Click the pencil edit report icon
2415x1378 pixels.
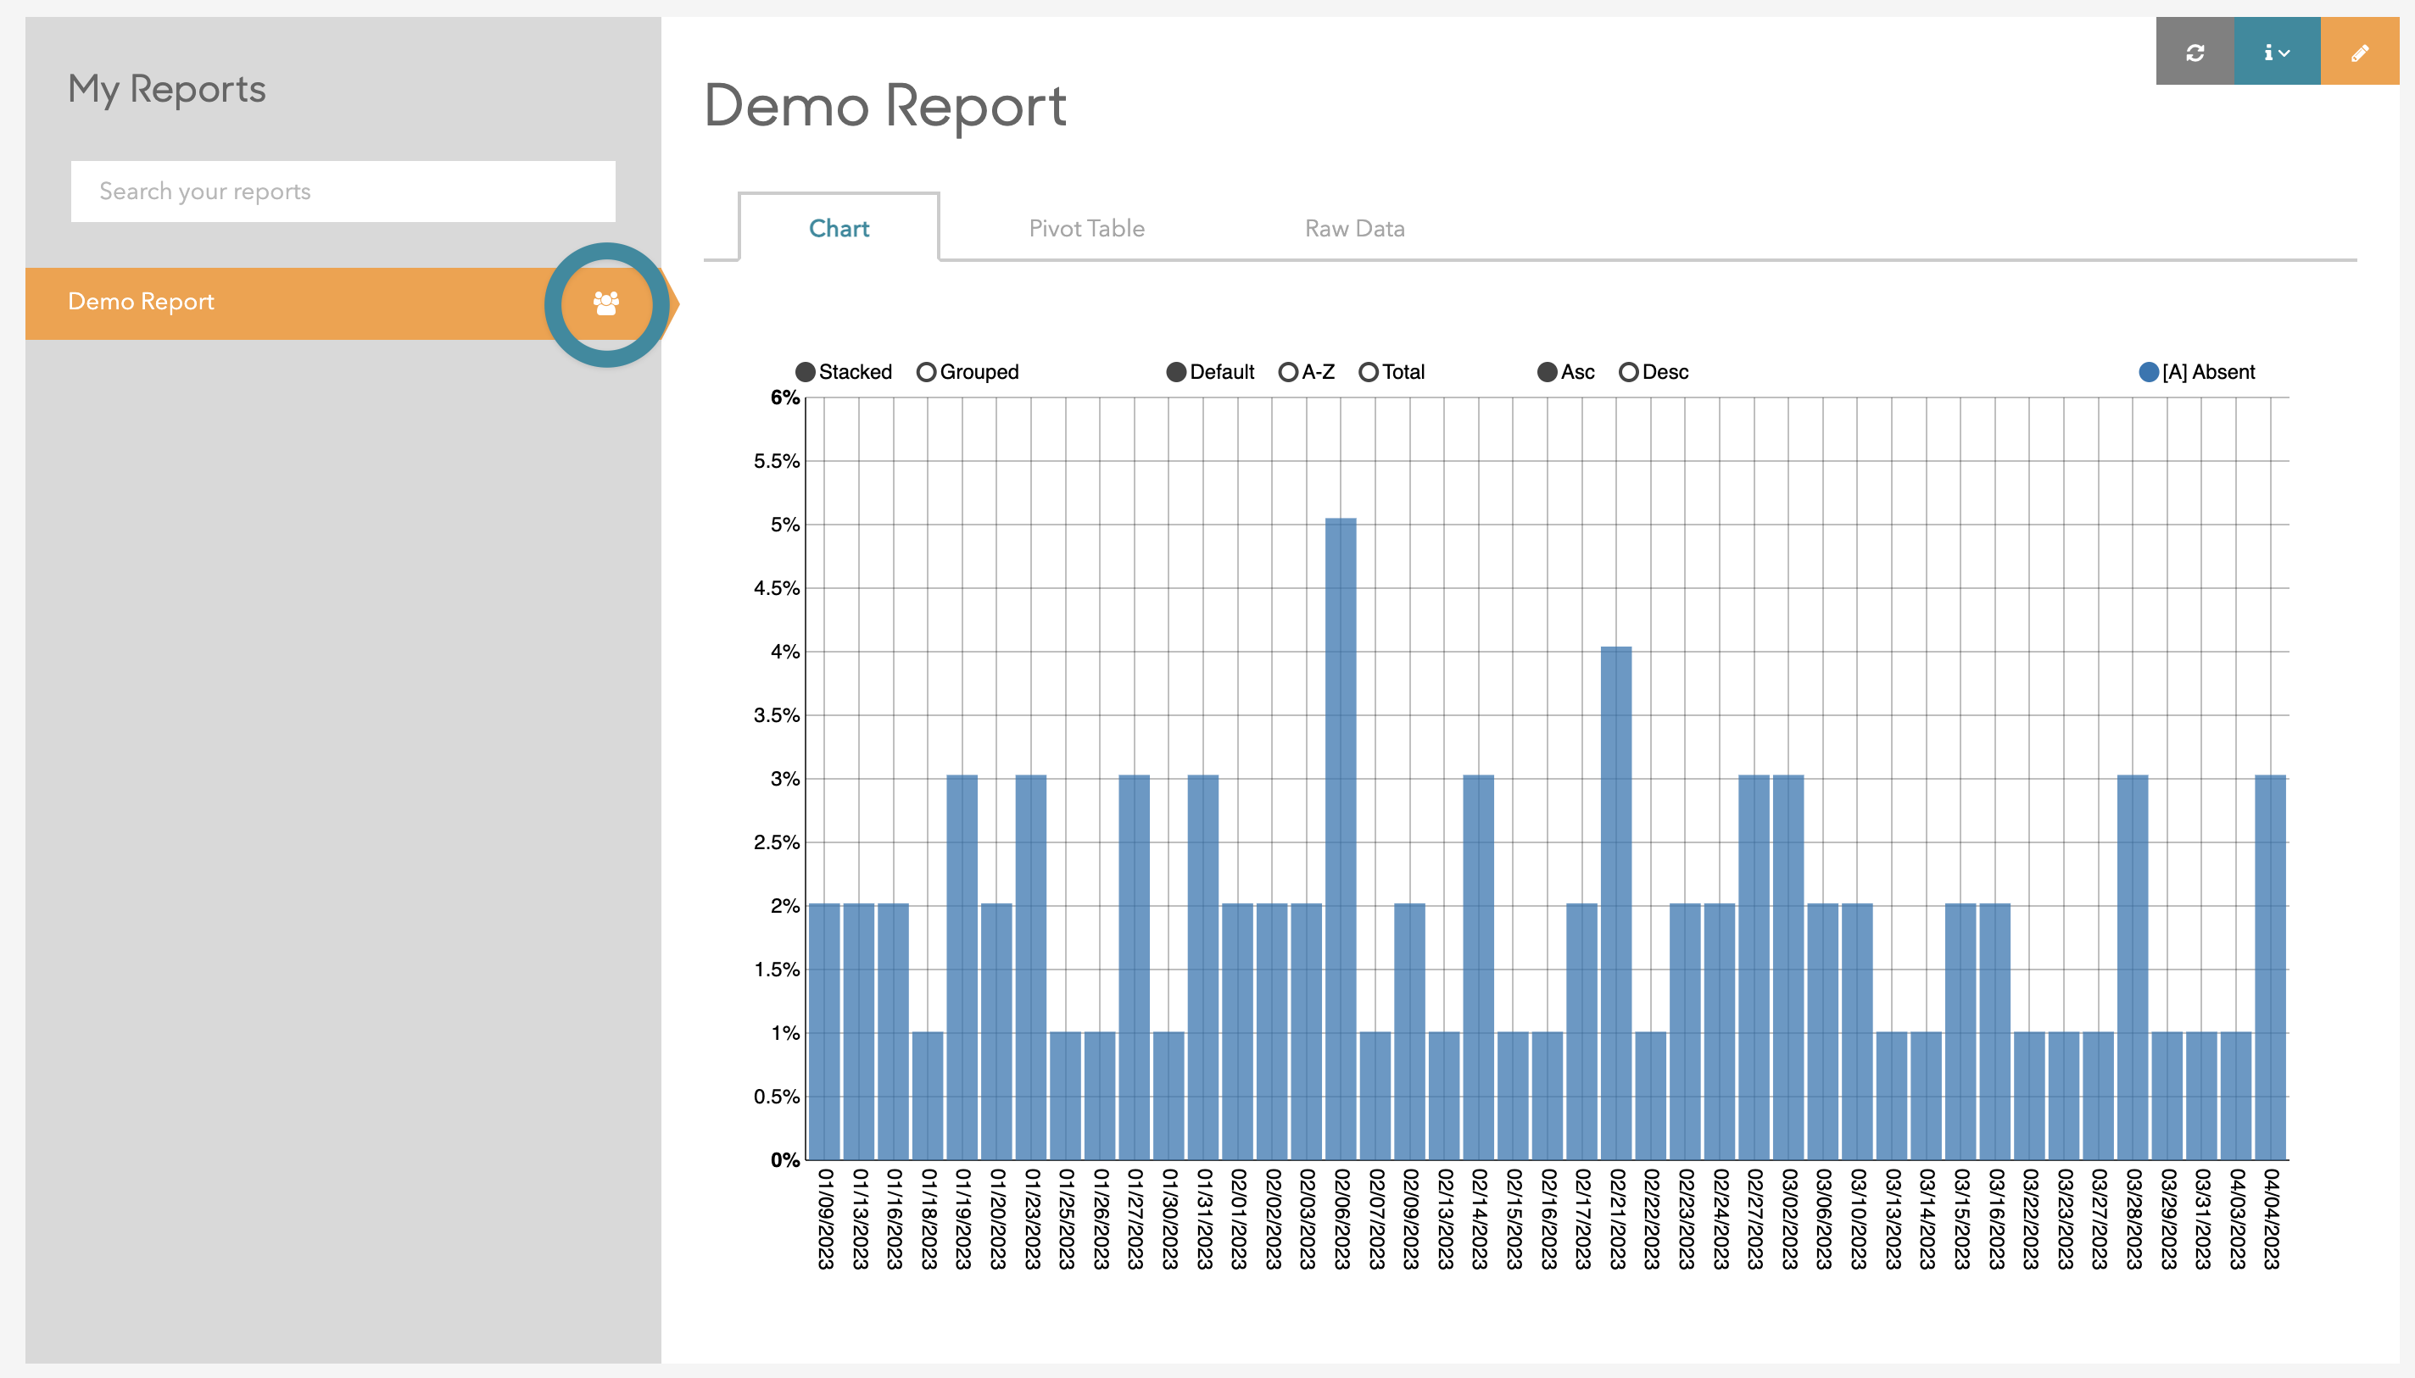tap(2358, 53)
